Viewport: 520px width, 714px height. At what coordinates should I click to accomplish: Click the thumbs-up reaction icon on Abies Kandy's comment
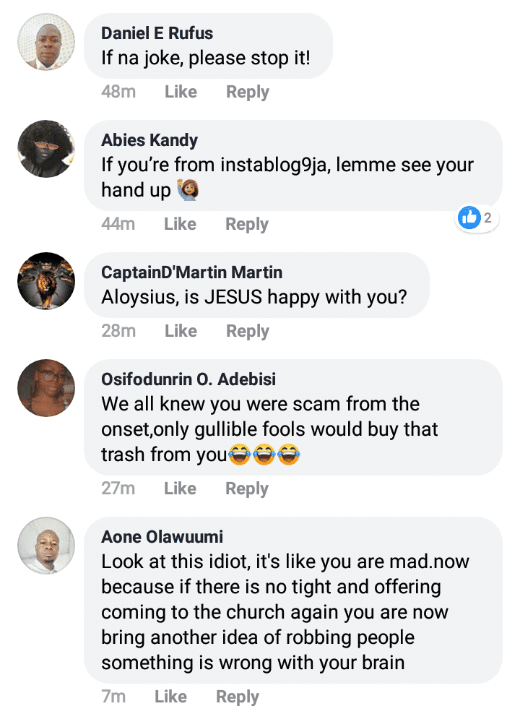[469, 217]
